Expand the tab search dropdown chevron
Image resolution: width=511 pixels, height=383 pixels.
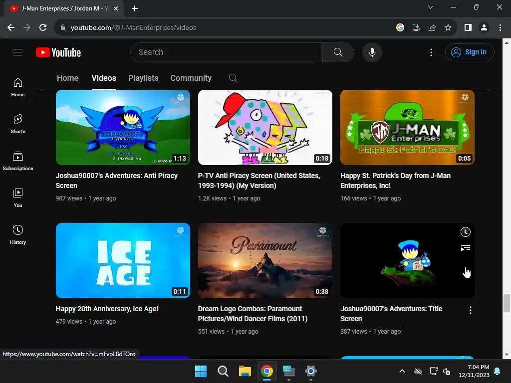click(431, 7)
